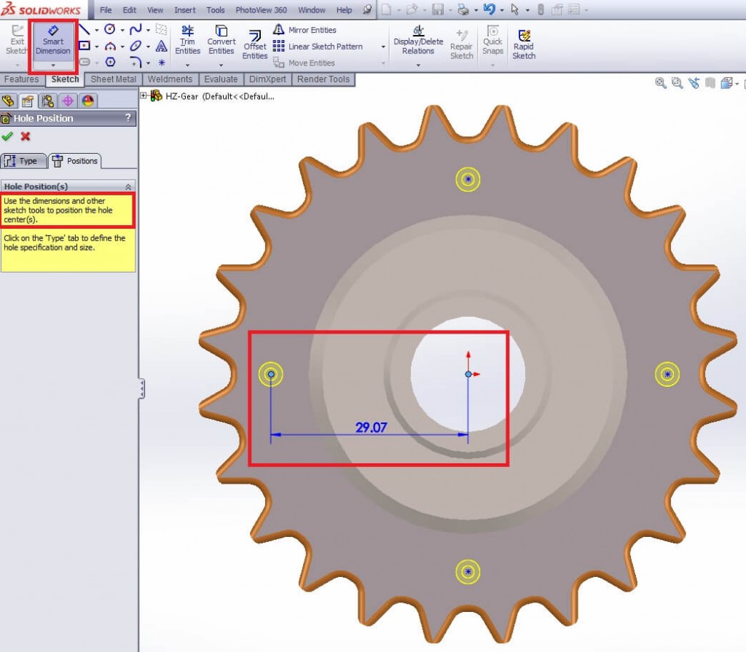Image resolution: width=746 pixels, height=652 pixels.
Task: Click the Hole Position help question mark
Action: pyautogui.click(x=129, y=118)
